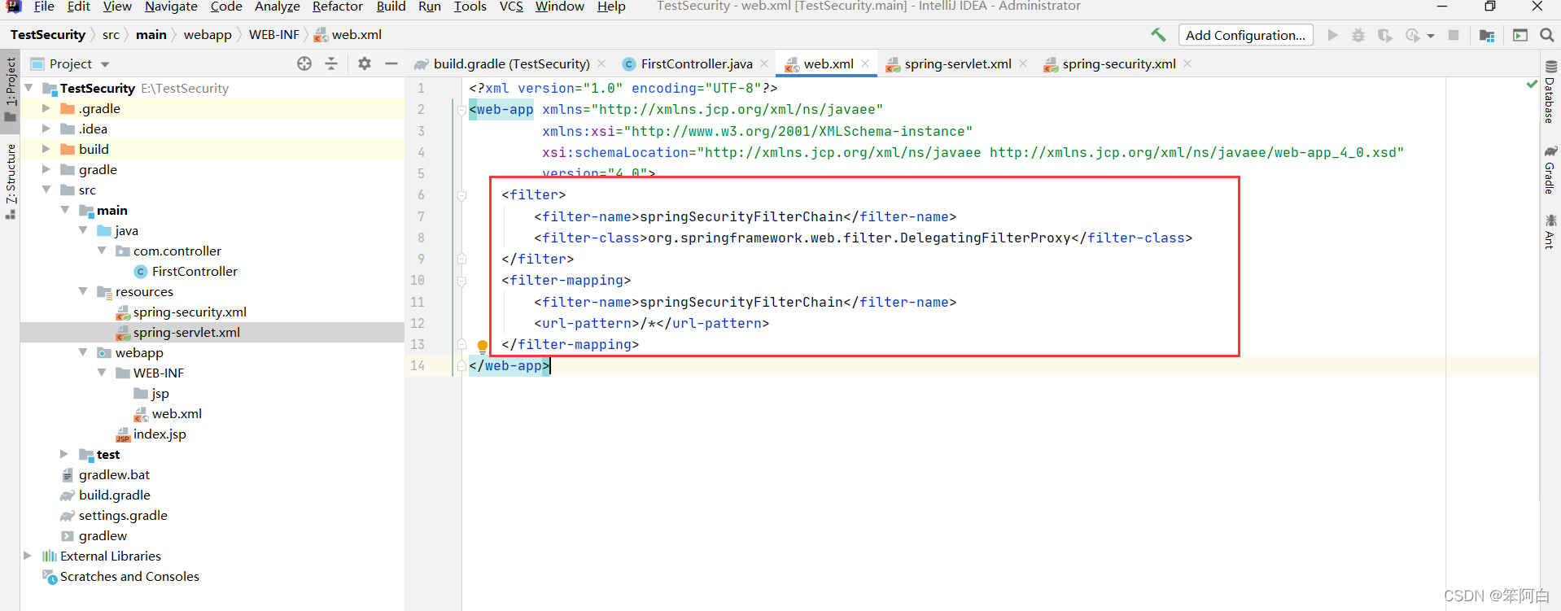This screenshot has width=1561, height=611.
Task: Close the web.xml tab
Action: pyautogui.click(x=865, y=63)
